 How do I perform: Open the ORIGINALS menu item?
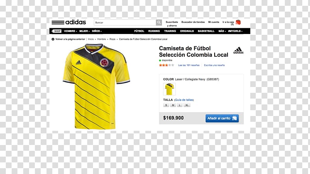coord(187,31)
